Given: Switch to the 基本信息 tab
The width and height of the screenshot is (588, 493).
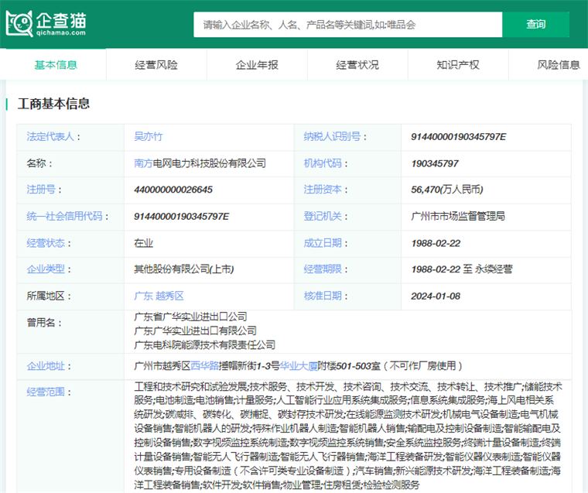Looking at the screenshot, I should click(x=56, y=65).
